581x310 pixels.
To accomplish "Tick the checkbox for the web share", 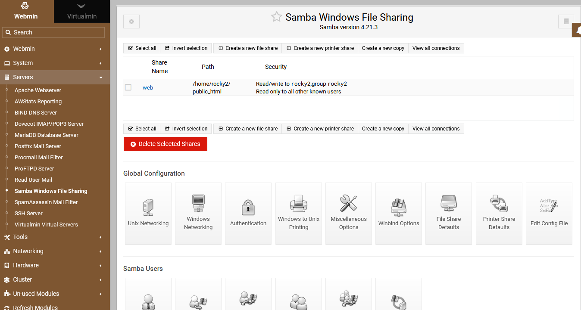I will click(x=128, y=87).
